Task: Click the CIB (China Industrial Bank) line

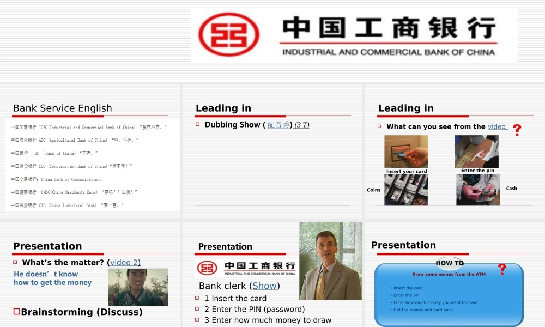Action: tap(67, 205)
